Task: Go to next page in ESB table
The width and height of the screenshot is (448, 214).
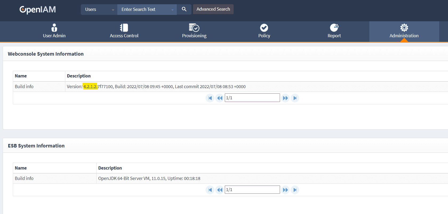Action: pos(285,190)
